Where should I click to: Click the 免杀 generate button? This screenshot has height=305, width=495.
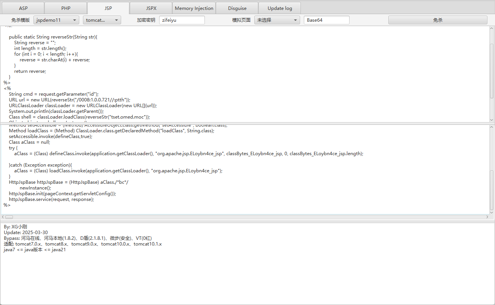438,20
